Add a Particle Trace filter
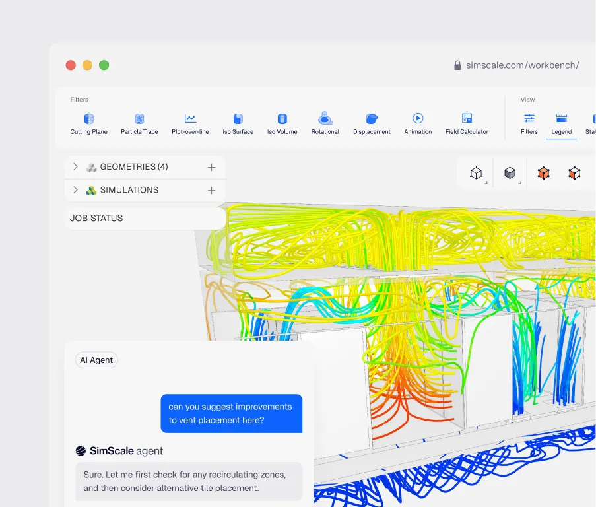This screenshot has height=507, width=596. tap(139, 124)
